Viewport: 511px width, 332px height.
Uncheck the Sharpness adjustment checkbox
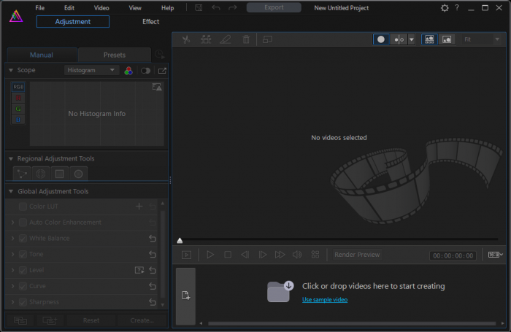pyautogui.click(x=23, y=302)
